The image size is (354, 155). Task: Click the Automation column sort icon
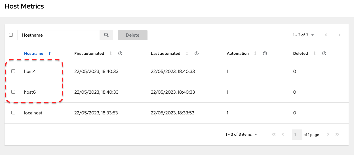tap(255, 53)
